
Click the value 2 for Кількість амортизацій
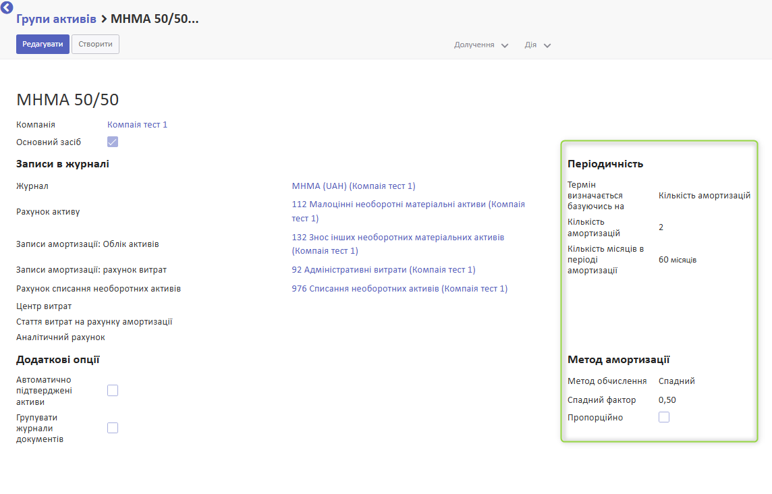661,227
